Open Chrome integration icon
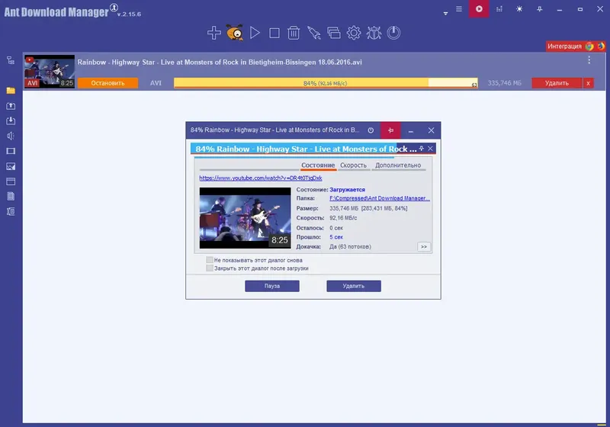The image size is (610, 427). [x=589, y=47]
